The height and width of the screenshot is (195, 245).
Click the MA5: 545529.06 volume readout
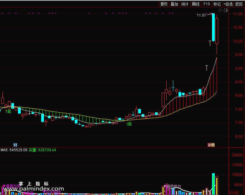(x=14, y=150)
